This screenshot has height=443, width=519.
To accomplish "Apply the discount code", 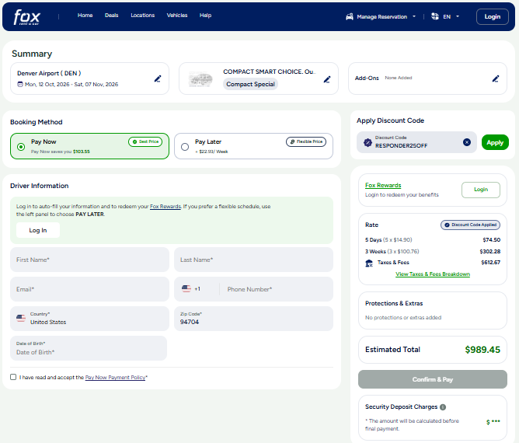I will click(x=495, y=142).
